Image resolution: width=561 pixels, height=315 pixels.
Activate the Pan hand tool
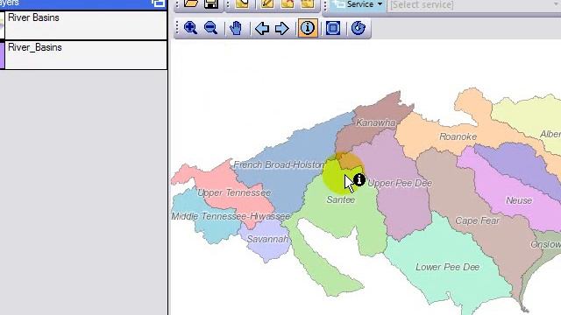236,28
